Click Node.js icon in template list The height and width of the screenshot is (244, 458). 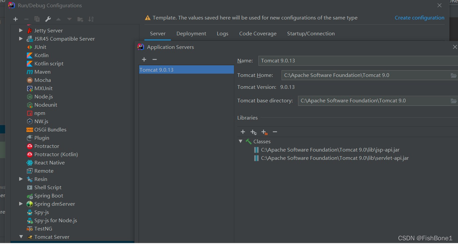(30, 96)
